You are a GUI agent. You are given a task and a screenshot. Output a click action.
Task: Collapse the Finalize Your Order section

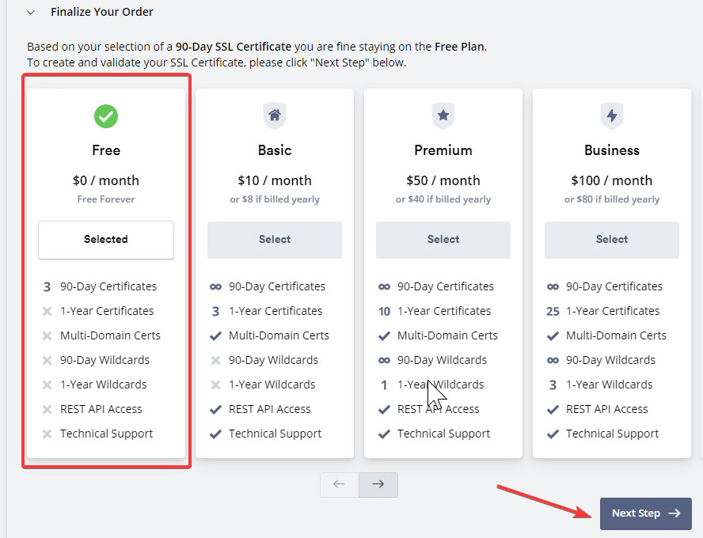click(30, 12)
